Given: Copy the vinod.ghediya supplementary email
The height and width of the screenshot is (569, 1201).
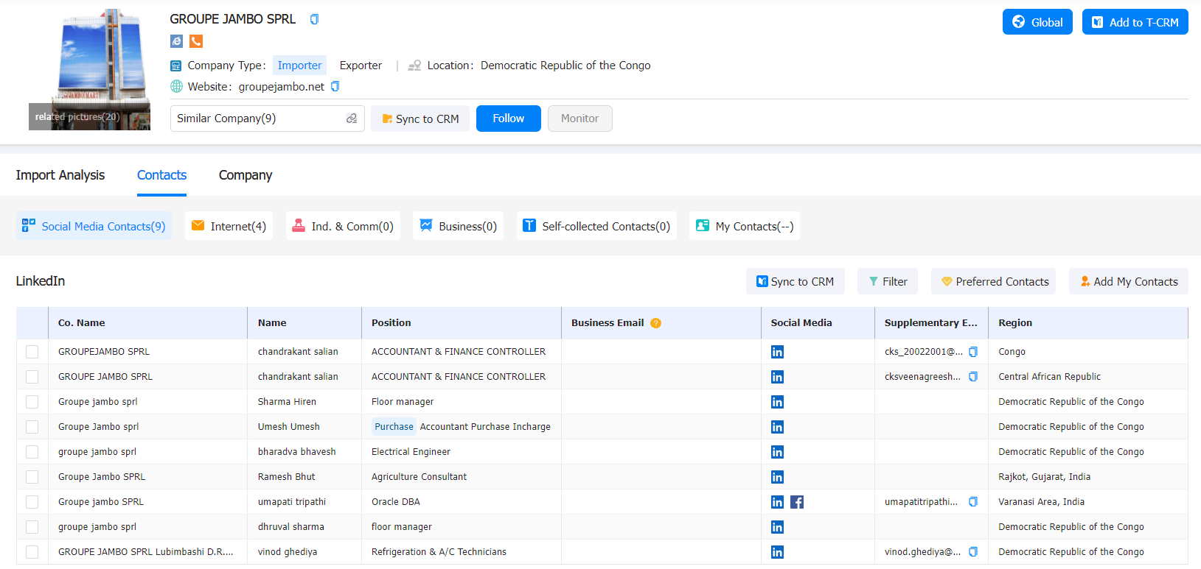Looking at the screenshot, I should coord(973,552).
